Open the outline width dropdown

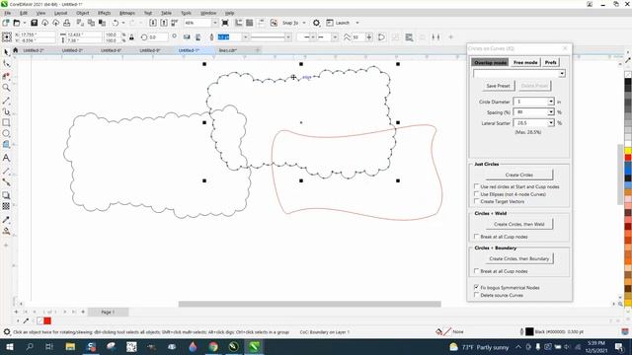tap(245, 37)
